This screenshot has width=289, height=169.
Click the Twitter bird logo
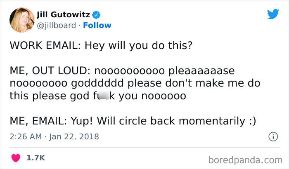(x=273, y=14)
